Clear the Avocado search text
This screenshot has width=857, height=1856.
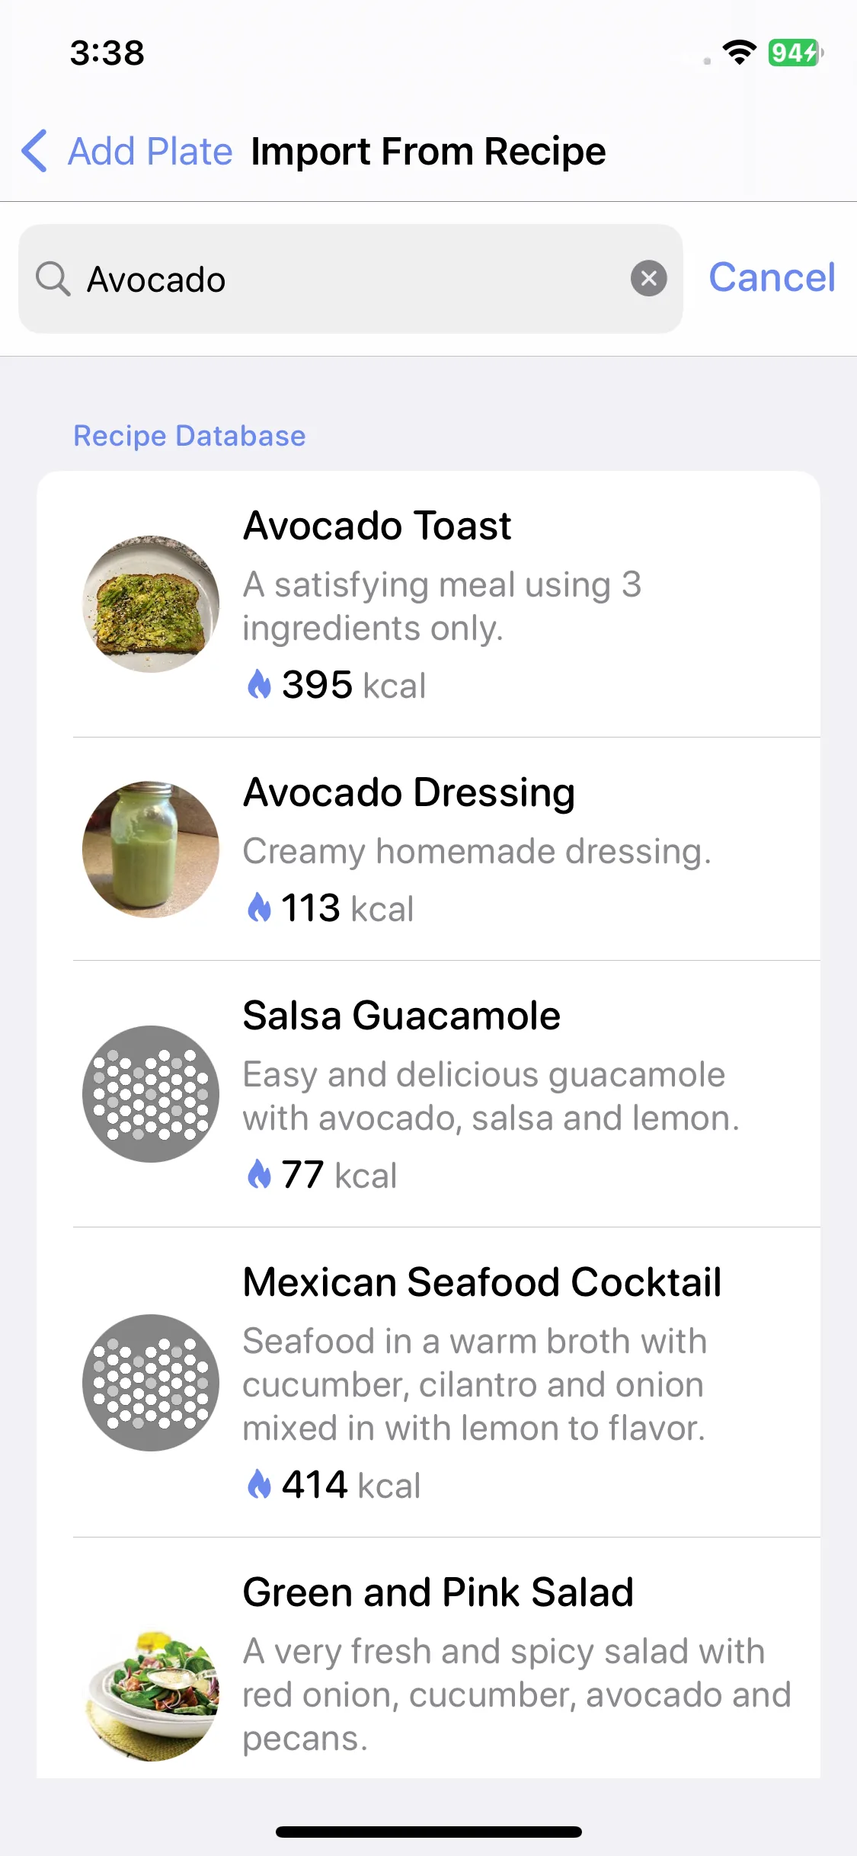pos(649,278)
